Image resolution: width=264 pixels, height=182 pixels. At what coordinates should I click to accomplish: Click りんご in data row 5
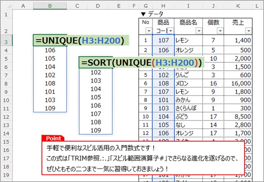188,75
